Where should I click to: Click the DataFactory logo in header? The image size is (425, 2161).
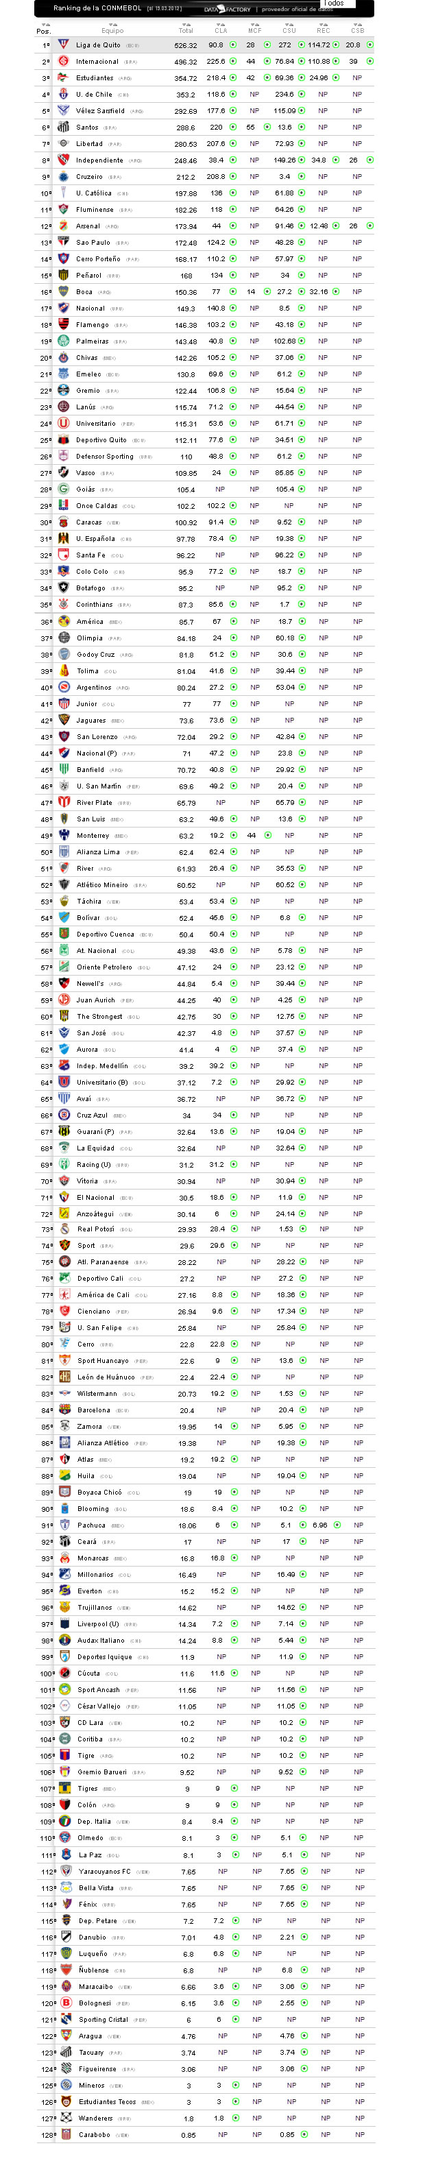227,9
